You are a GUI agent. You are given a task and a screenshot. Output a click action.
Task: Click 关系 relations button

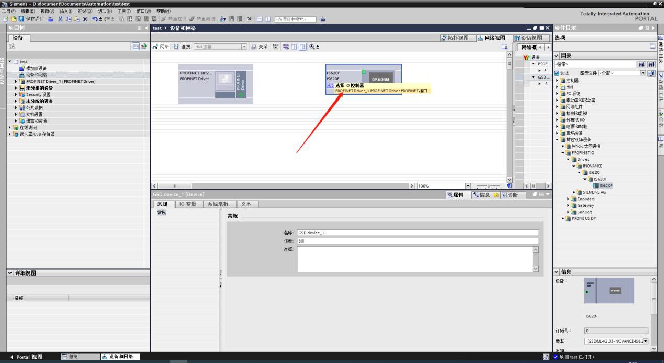point(258,47)
